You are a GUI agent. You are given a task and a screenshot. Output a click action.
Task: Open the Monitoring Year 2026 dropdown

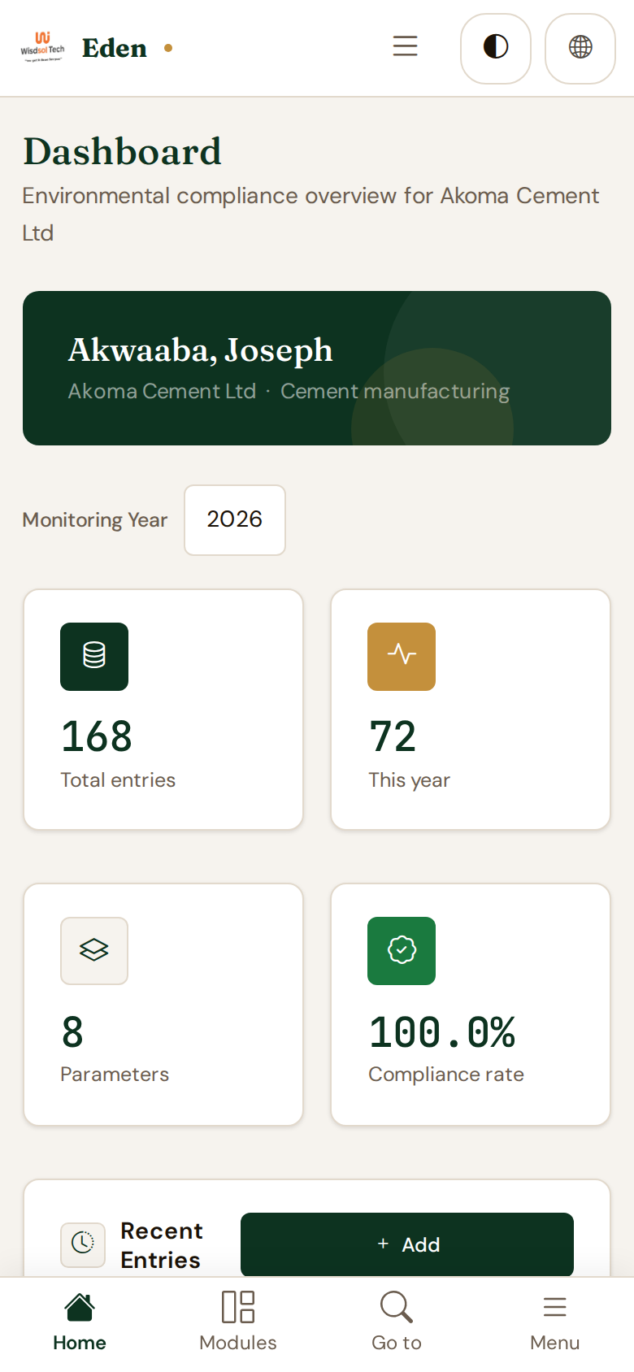click(235, 520)
